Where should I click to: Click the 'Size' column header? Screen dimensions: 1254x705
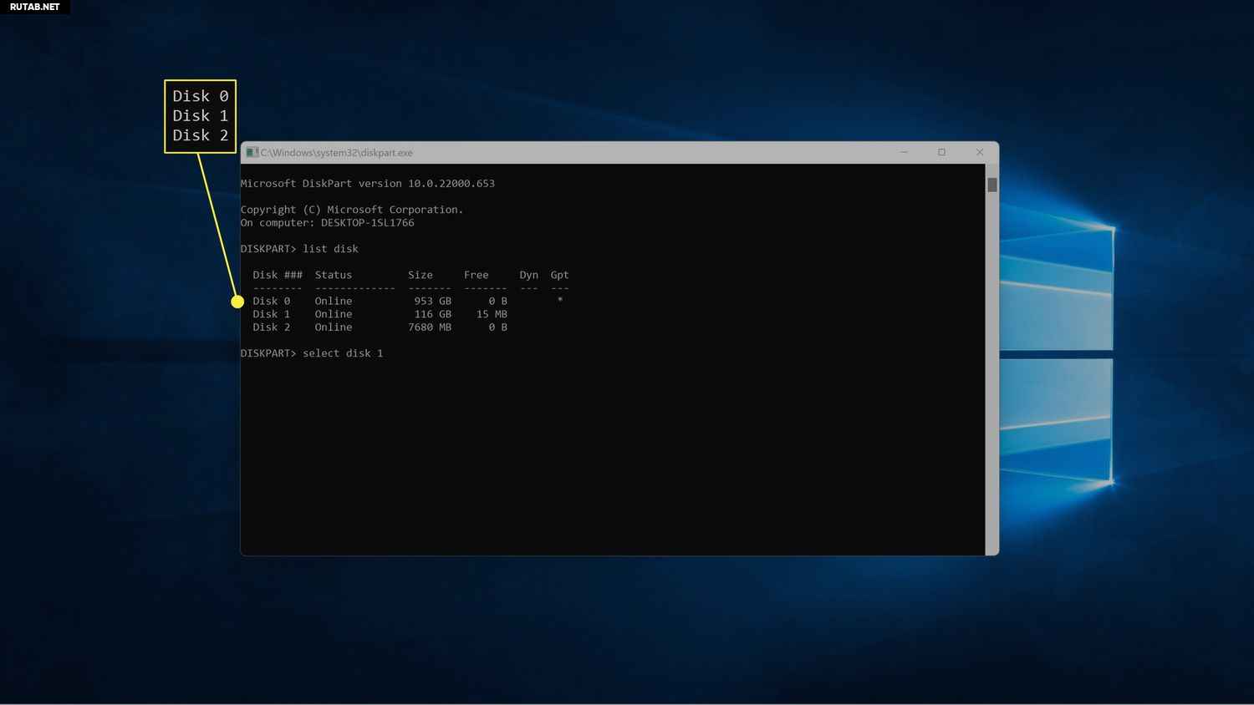pos(421,275)
